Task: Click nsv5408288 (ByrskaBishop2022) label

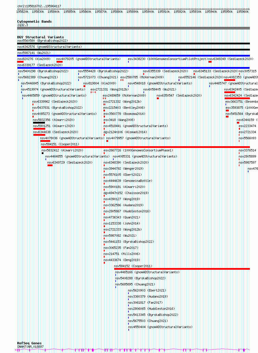Action: coord(140,278)
